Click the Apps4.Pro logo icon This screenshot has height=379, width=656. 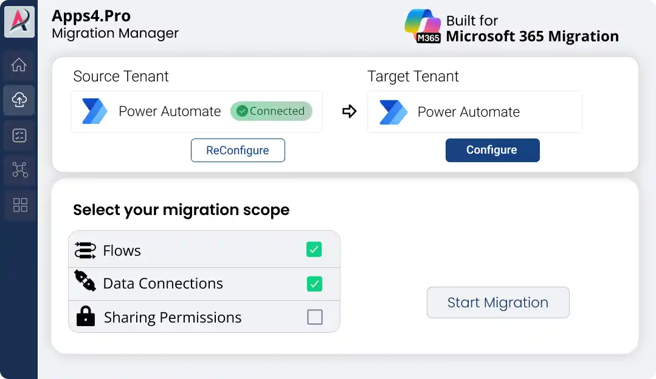tap(19, 21)
